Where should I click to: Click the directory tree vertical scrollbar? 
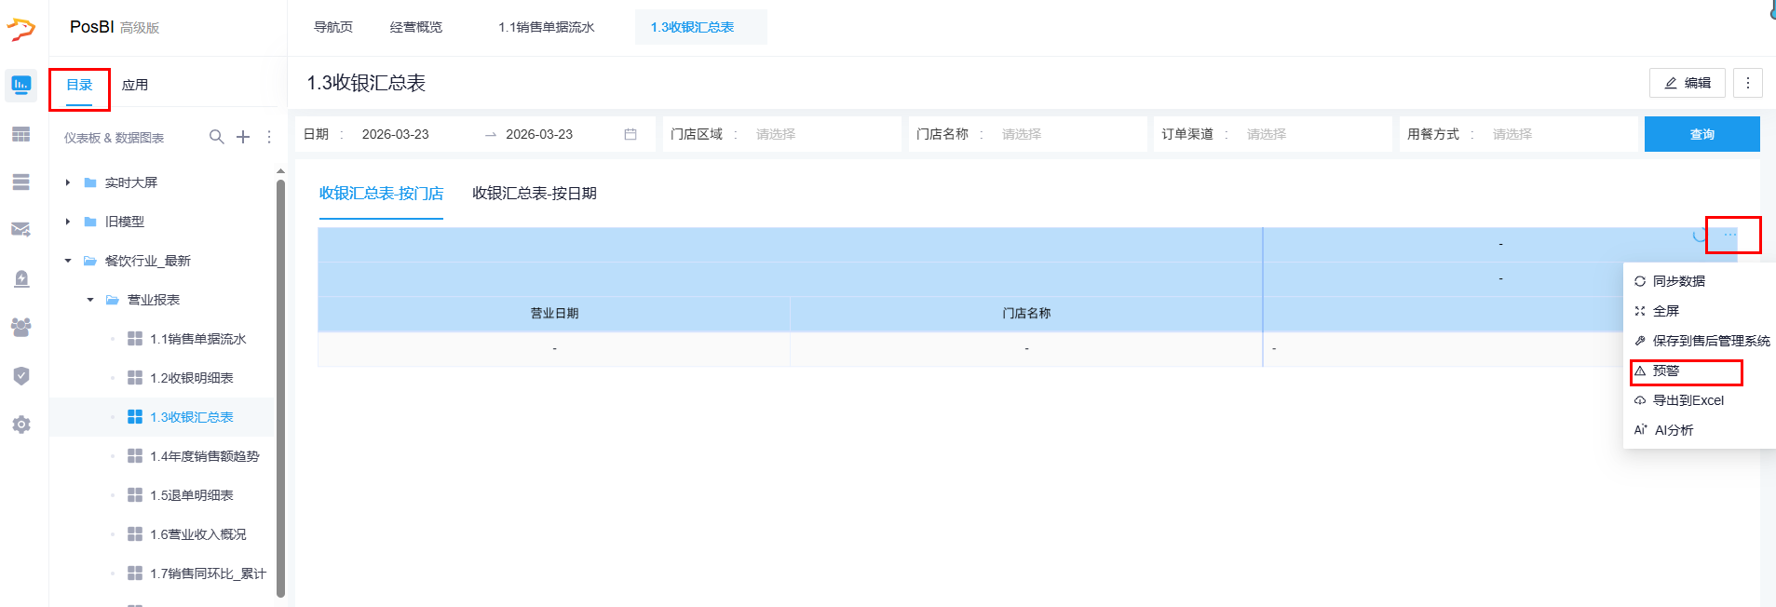280,386
